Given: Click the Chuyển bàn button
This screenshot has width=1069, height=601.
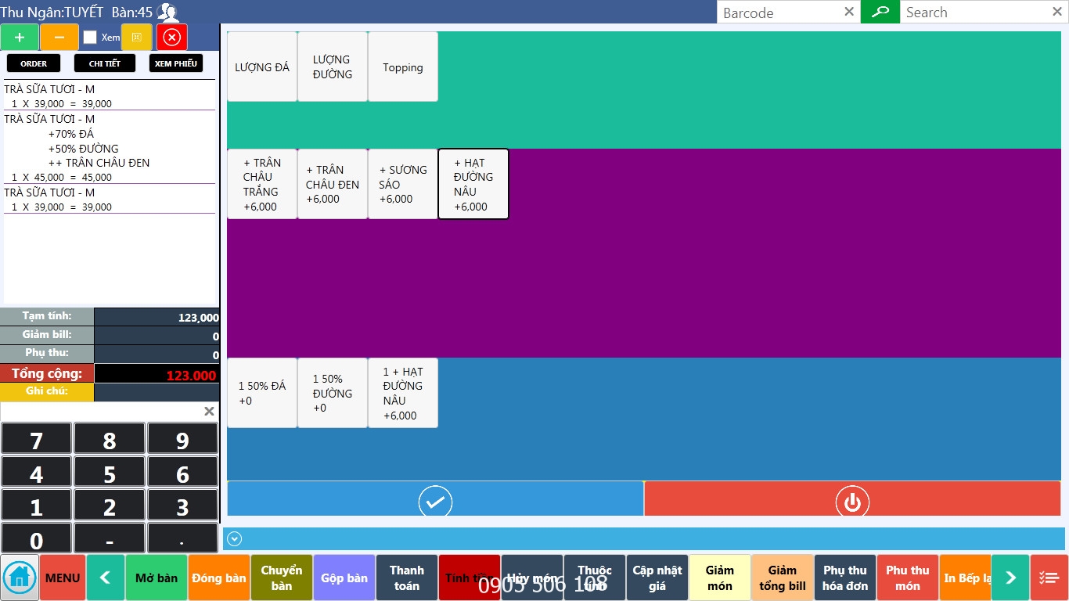Looking at the screenshot, I should pyautogui.click(x=282, y=578).
